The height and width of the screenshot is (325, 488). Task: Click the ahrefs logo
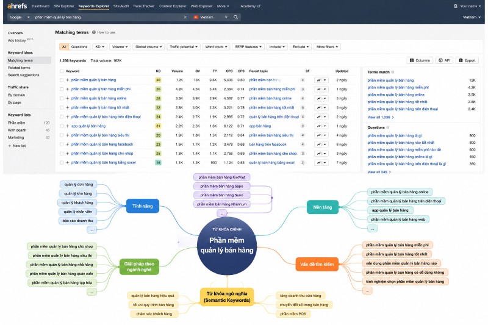coord(17,6)
